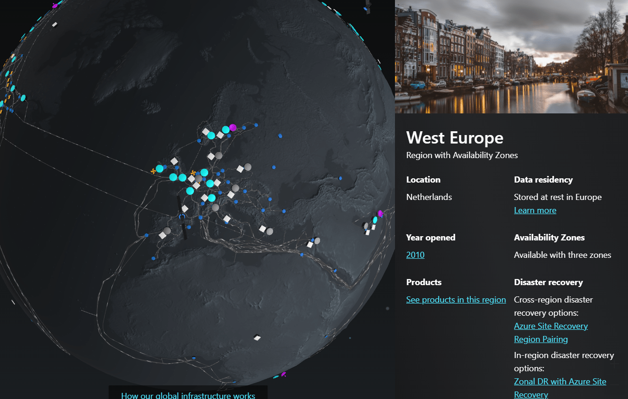Select the white cube marker over Italy
Image resolution: width=628 pixels, height=399 pixels.
point(227,219)
